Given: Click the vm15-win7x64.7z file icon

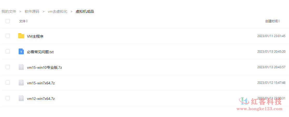Looking at the screenshot, I should 21,82.
